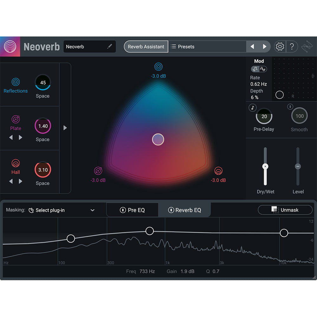Screen dimensions: 317x317
Task: Enable tempo sync note icon on Pre-Delay
Action: (252, 107)
